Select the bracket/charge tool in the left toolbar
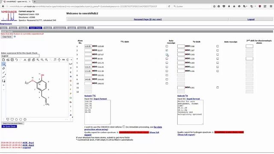Image resolution: width=274 pixels, height=154 pixels. (3, 81)
